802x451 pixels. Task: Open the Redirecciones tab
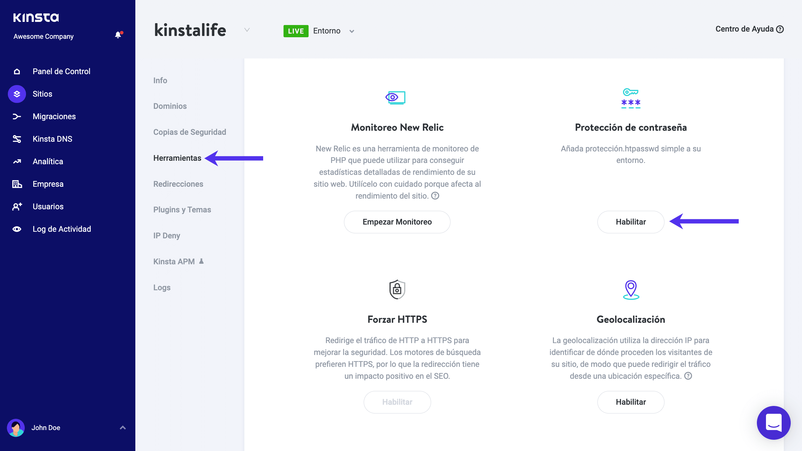178,184
